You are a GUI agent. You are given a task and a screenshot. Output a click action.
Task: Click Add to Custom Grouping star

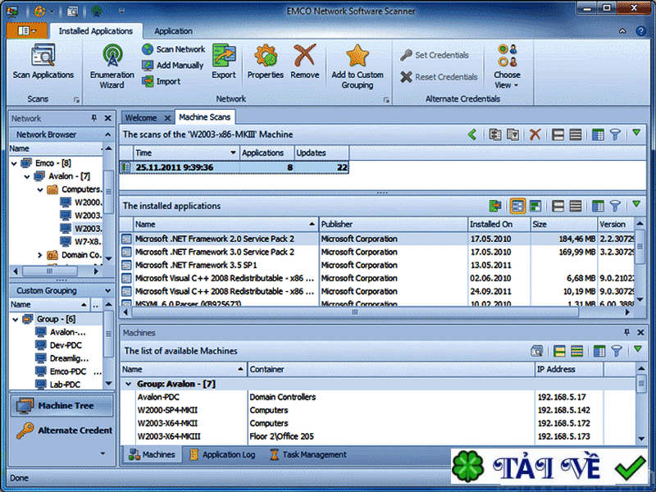click(358, 57)
